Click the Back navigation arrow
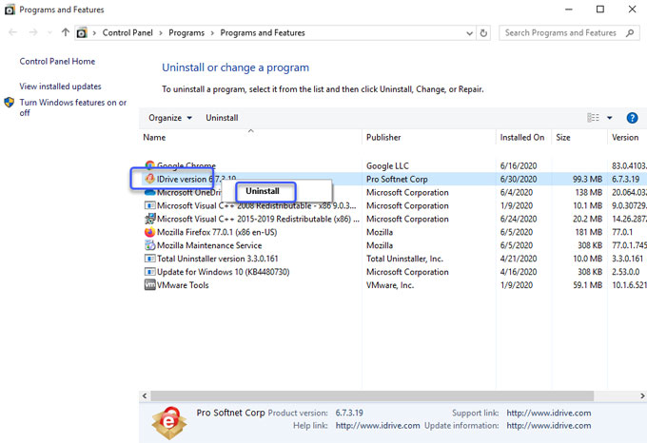Image resolution: width=647 pixels, height=443 pixels. point(12,32)
